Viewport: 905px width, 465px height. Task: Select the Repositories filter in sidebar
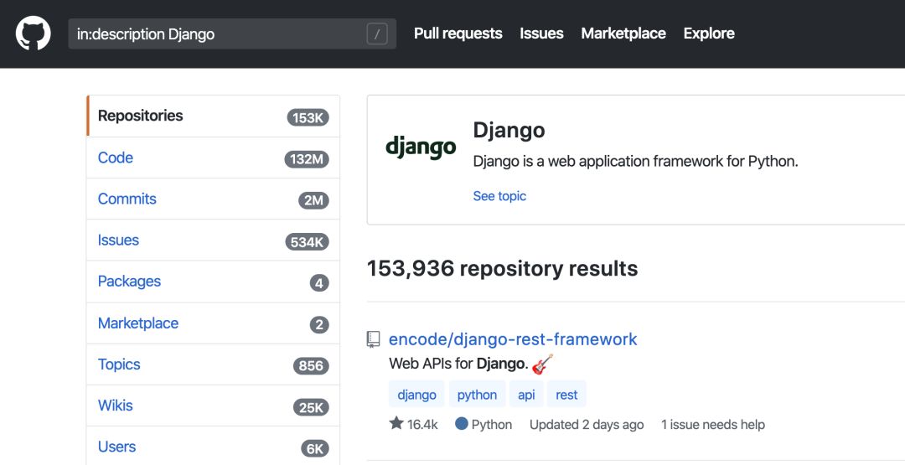pyautogui.click(x=213, y=116)
